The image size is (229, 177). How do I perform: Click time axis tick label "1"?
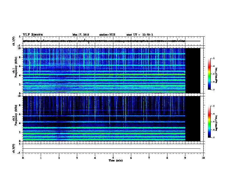41,158
